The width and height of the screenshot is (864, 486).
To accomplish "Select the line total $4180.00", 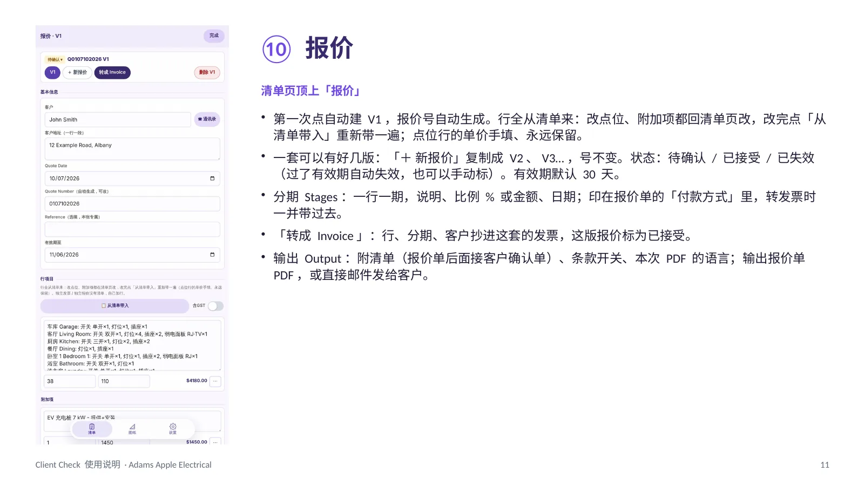I will 197,381.
